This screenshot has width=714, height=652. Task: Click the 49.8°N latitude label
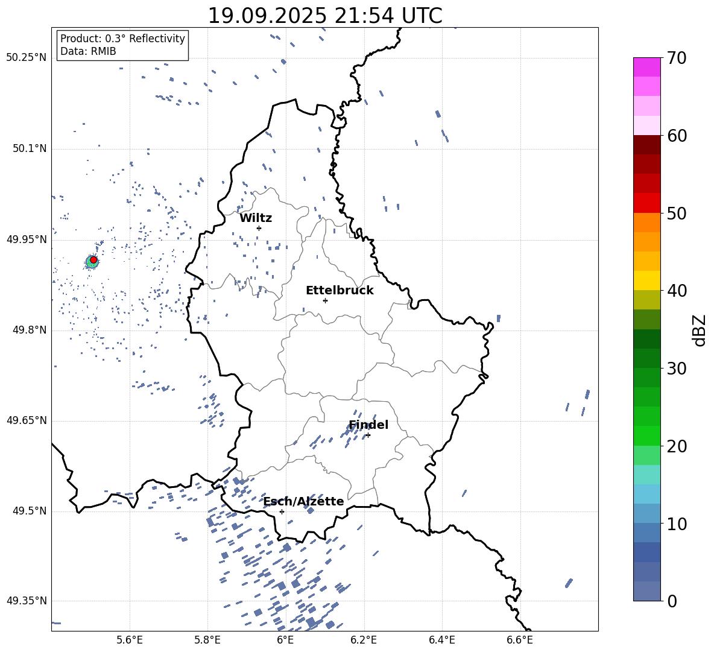coord(30,330)
